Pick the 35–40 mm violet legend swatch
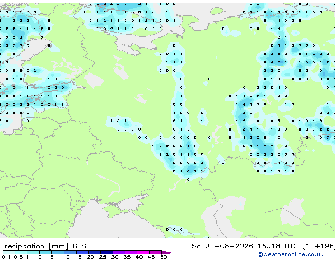Viewport: 335px width, 259px height. tap(131, 252)
